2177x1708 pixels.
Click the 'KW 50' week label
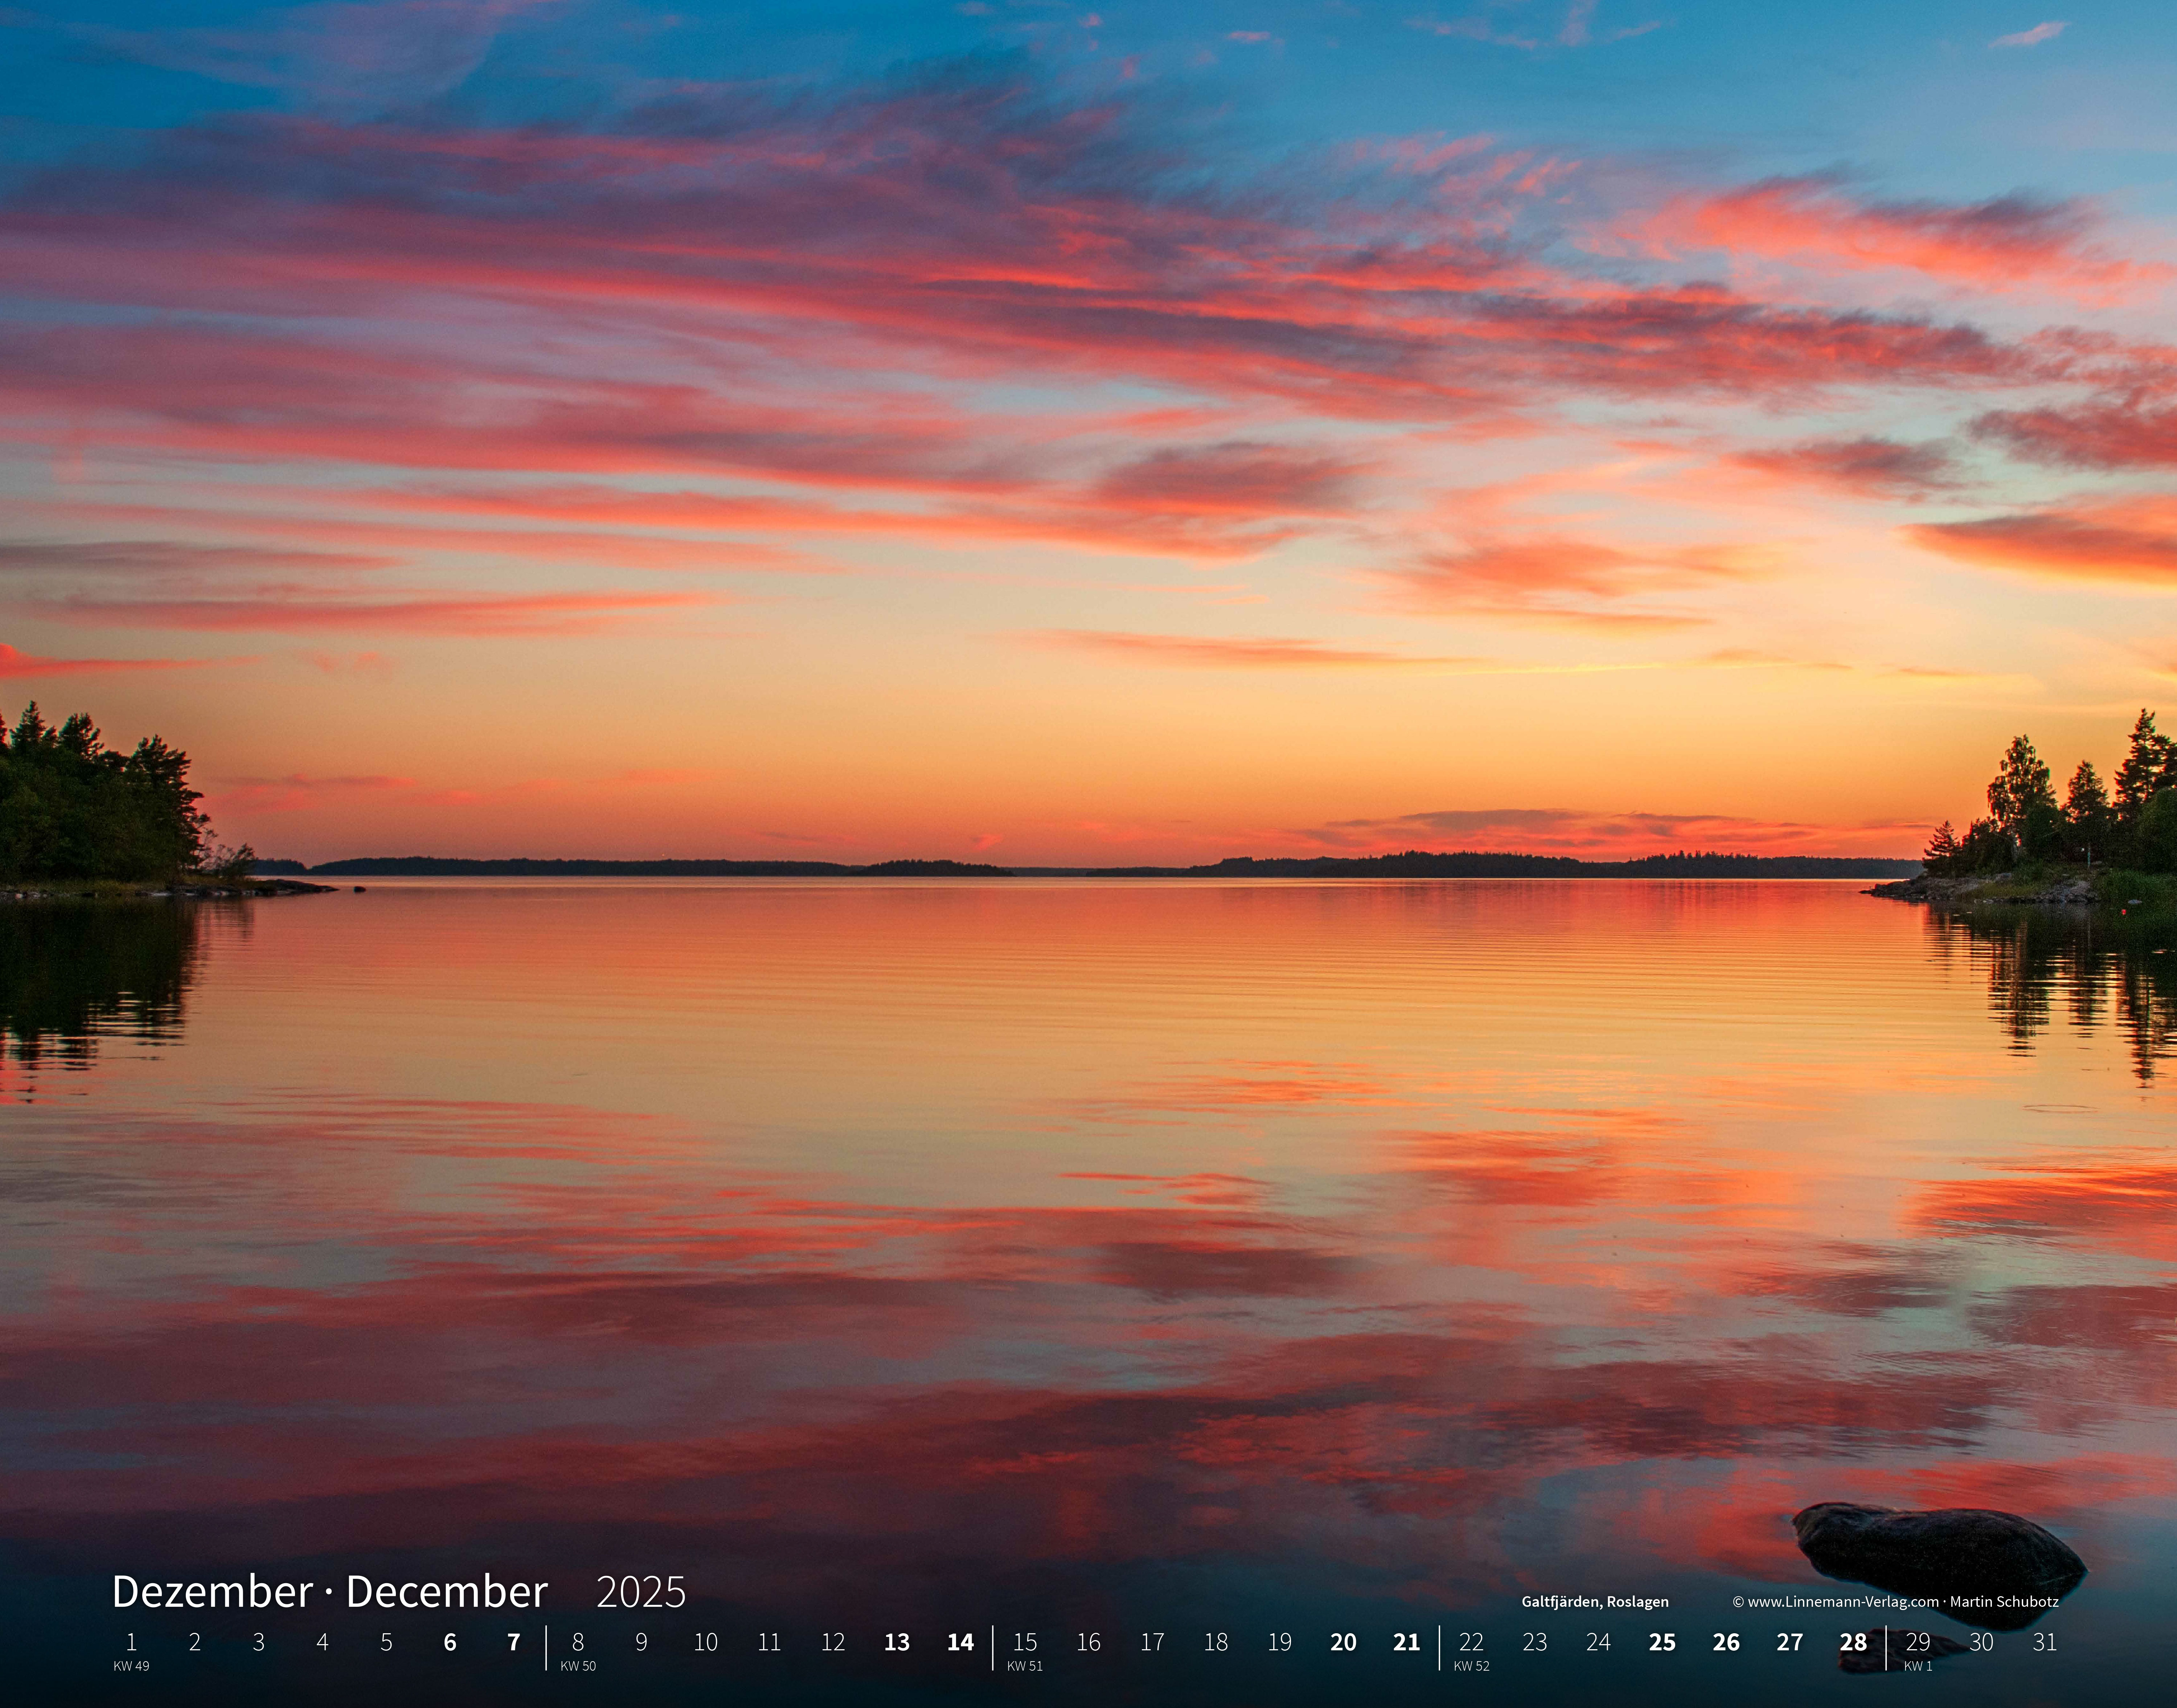[x=578, y=1666]
